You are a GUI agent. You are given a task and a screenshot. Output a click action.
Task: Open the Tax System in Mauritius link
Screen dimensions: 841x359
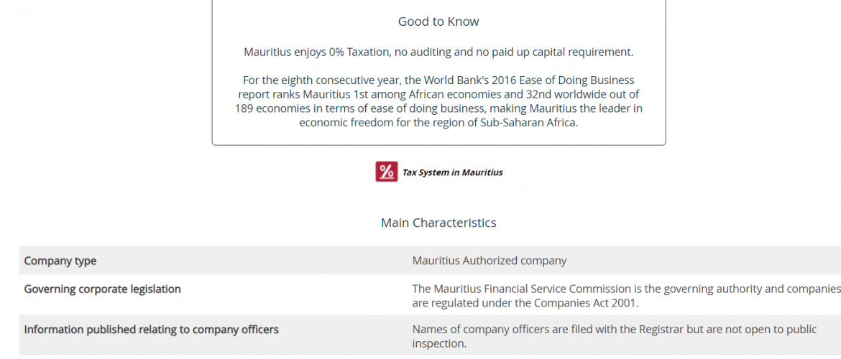click(452, 172)
